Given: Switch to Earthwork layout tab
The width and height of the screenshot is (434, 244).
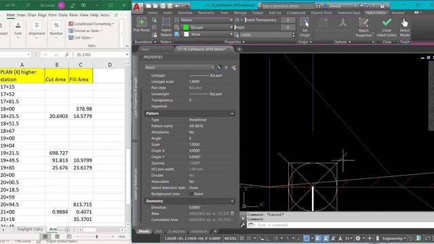Looking at the screenshot, I should click(x=199, y=231).
